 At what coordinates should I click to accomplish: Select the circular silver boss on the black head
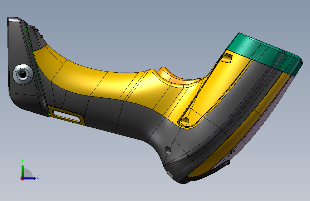(23, 74)
